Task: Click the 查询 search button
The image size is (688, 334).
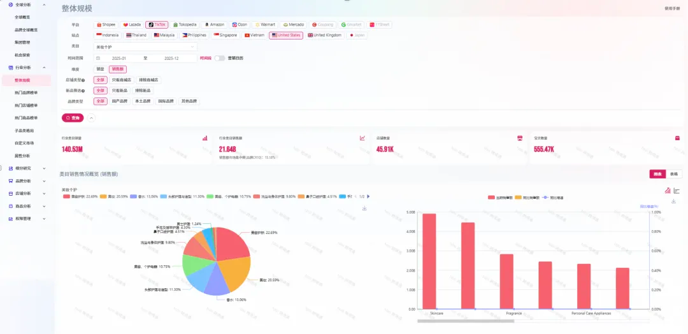Action: click(73, 118)
